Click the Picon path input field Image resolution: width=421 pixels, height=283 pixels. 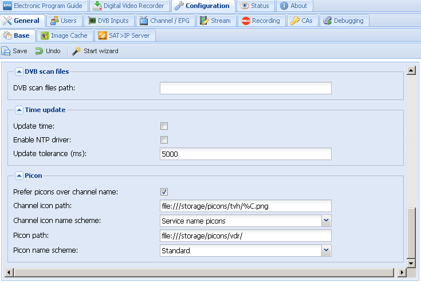246,236
